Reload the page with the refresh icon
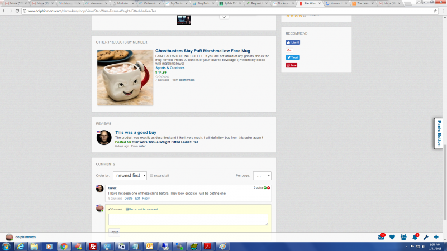Image resolution: width=447 pixels, height=251 pixels. (17, 11)
